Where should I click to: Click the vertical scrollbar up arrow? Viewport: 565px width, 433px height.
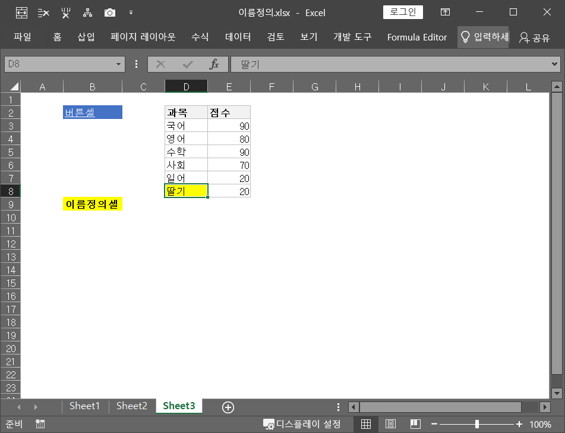(x=557, y=87)
